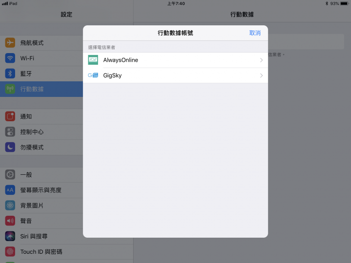Open Siri 與搜尋 settings row
The width and height of the screenshot is (351, 263).
pyautogui.click(x=41, y=236)
